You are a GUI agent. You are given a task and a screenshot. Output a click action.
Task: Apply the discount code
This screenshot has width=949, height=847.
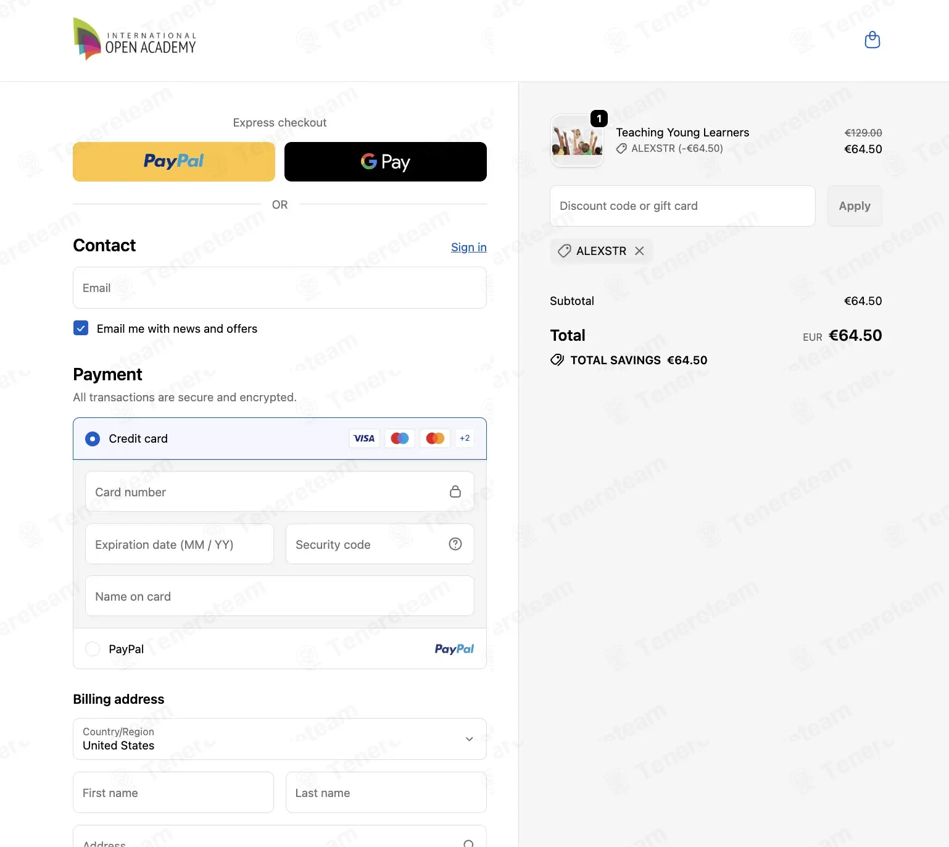[x=855, y=206]
